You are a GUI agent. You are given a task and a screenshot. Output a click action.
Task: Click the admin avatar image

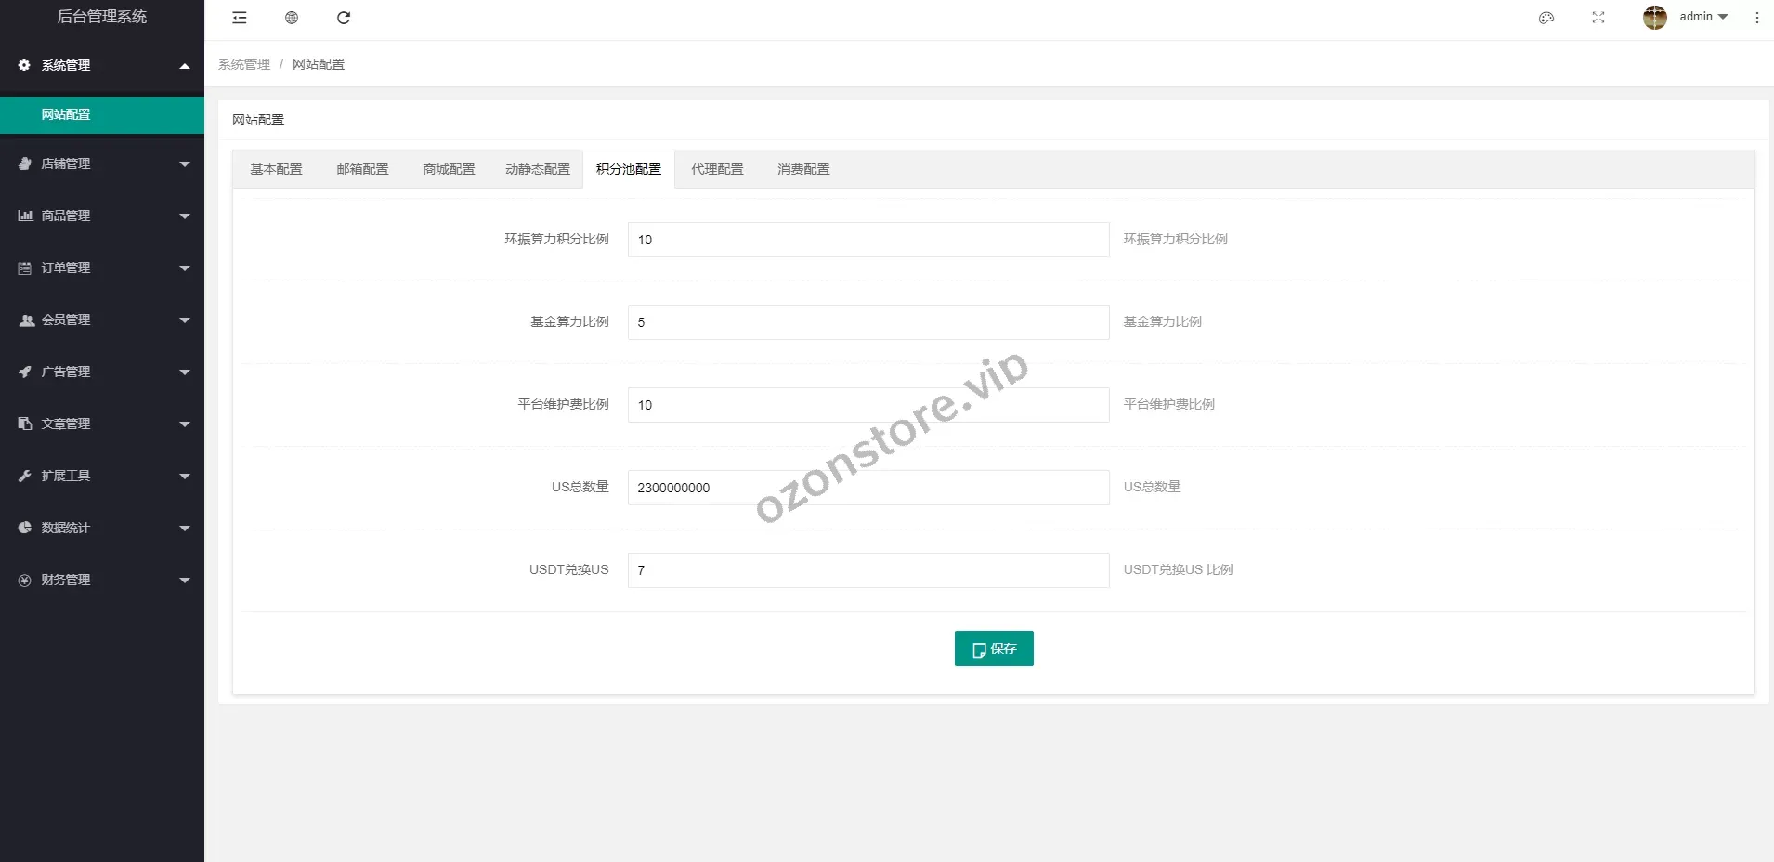click(x=1654, y=17)
